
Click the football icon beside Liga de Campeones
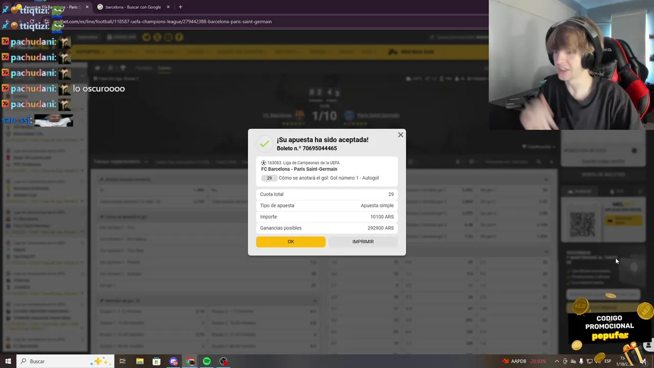tap(264, 163)
